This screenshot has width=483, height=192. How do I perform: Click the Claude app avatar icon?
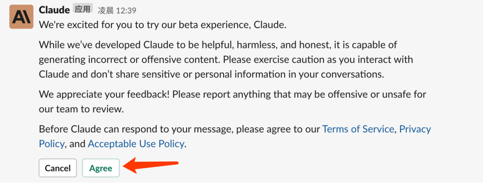pyautogui.click(x=22, y=17)
